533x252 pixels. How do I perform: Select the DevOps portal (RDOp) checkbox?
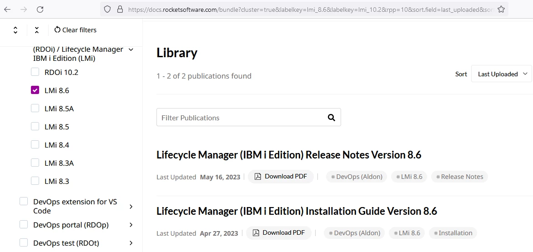tap(24, 224)
